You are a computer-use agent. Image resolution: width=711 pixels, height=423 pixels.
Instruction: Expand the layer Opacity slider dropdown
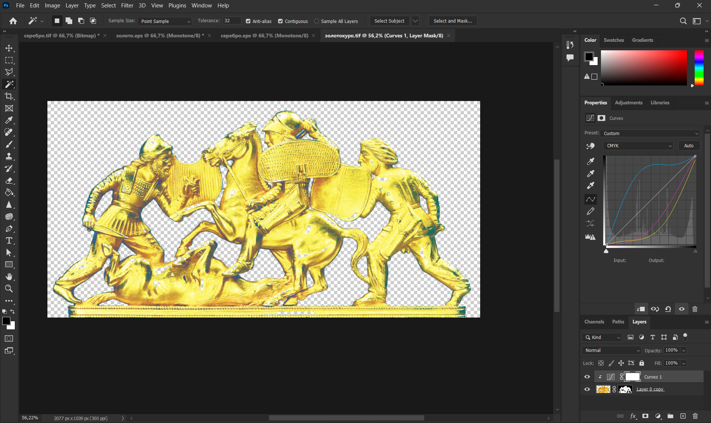684,350
